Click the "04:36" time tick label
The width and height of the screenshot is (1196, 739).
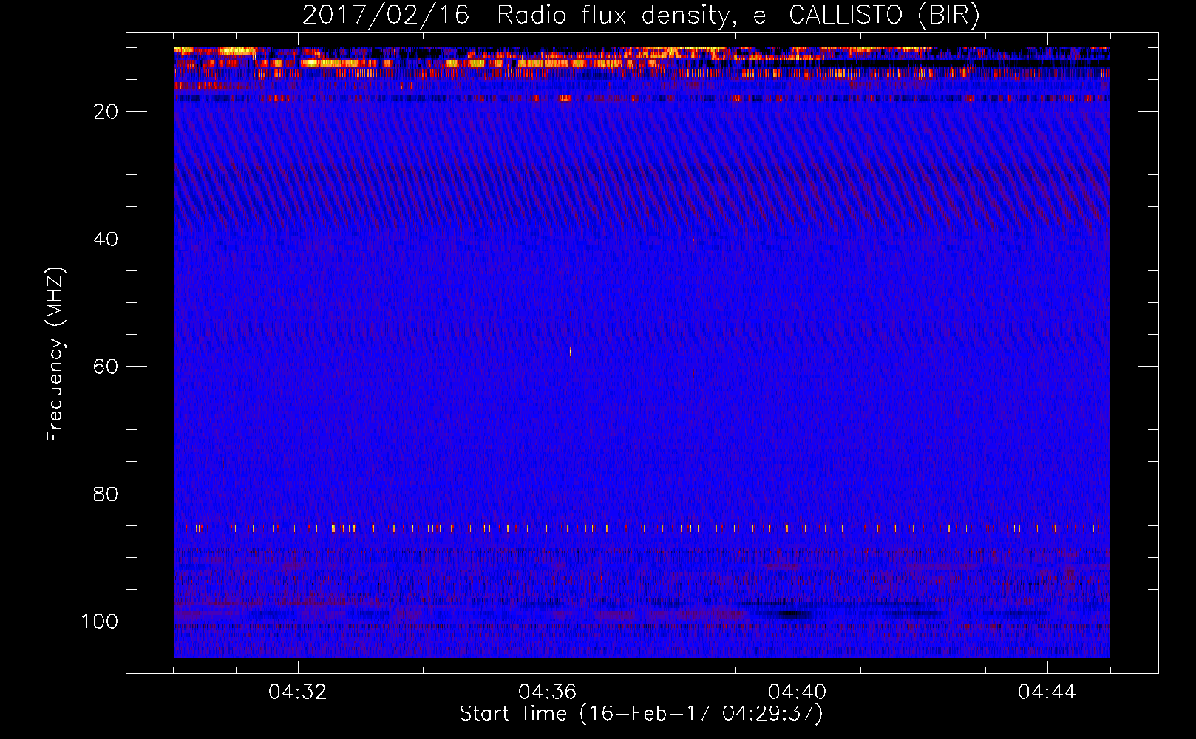click(x=548, y=692)
